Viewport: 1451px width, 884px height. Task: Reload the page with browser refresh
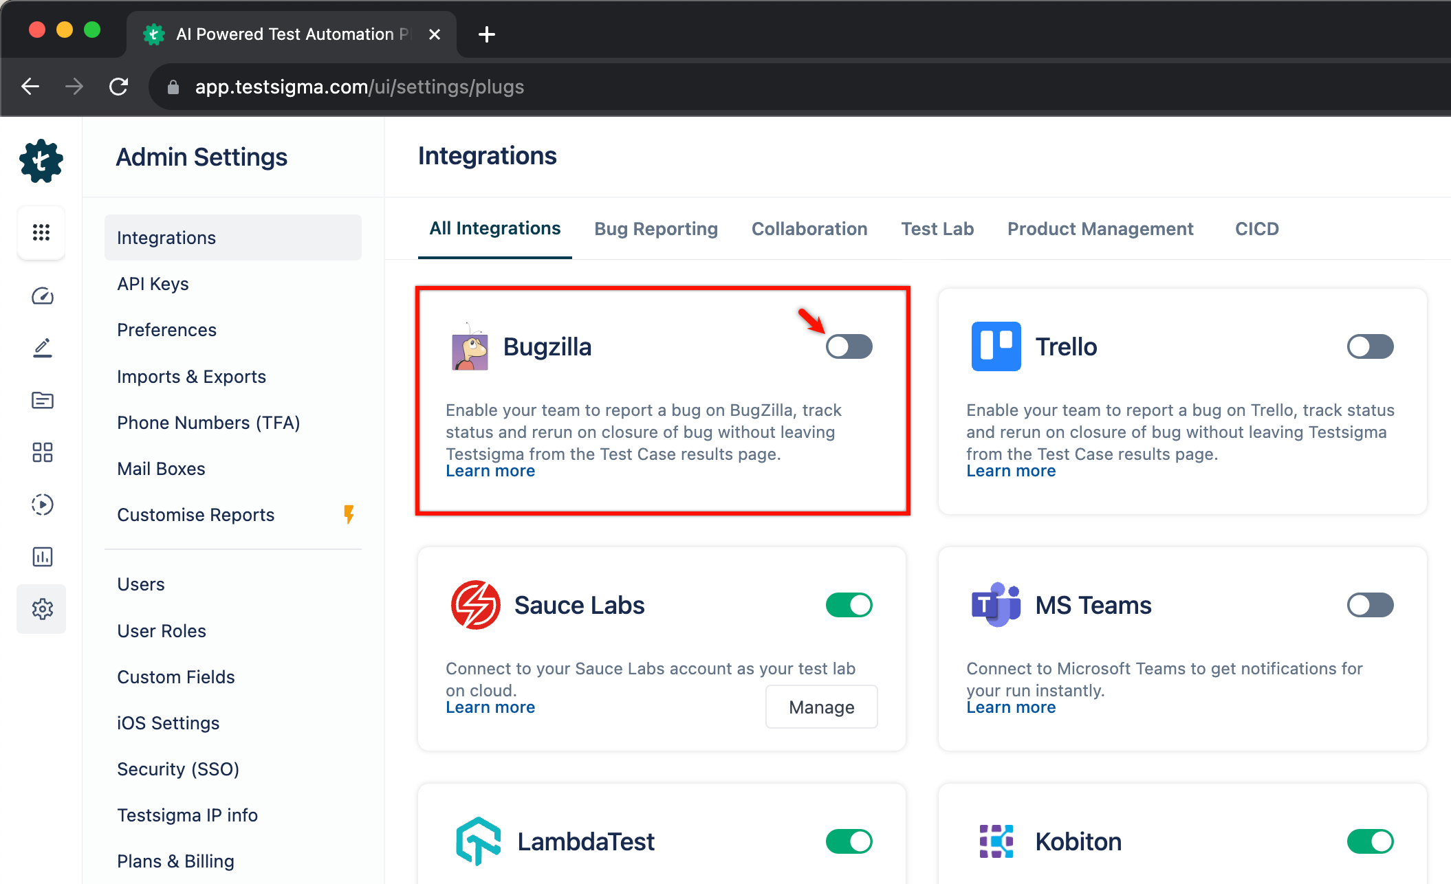click(x=119, y=87)
